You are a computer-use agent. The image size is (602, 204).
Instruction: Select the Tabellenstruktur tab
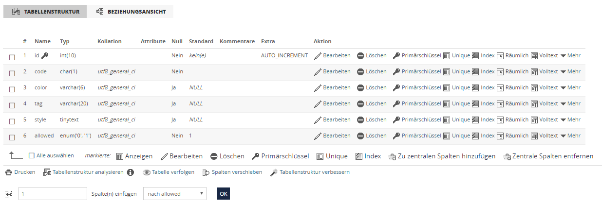coord(45,11)
